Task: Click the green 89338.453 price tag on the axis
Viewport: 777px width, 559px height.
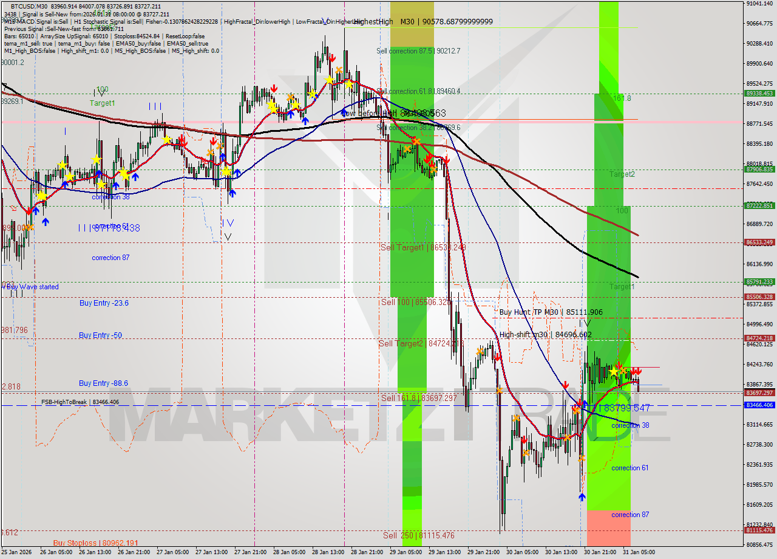Action: point(759,94)
